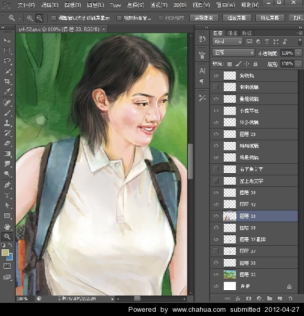Screen dimensions: 304x316
Task: Open zoom tool preset picker arrow
Action: tap(20, 18)
